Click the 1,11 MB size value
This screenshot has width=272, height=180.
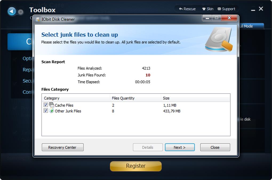(x=170, y=105)
